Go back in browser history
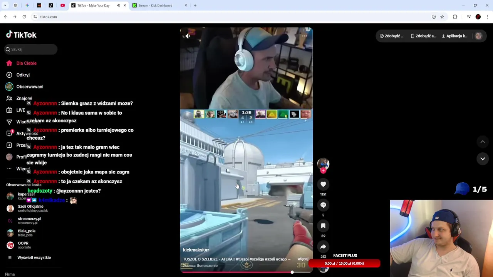This screenshot has width=493, height=277. tap(5, 17)
